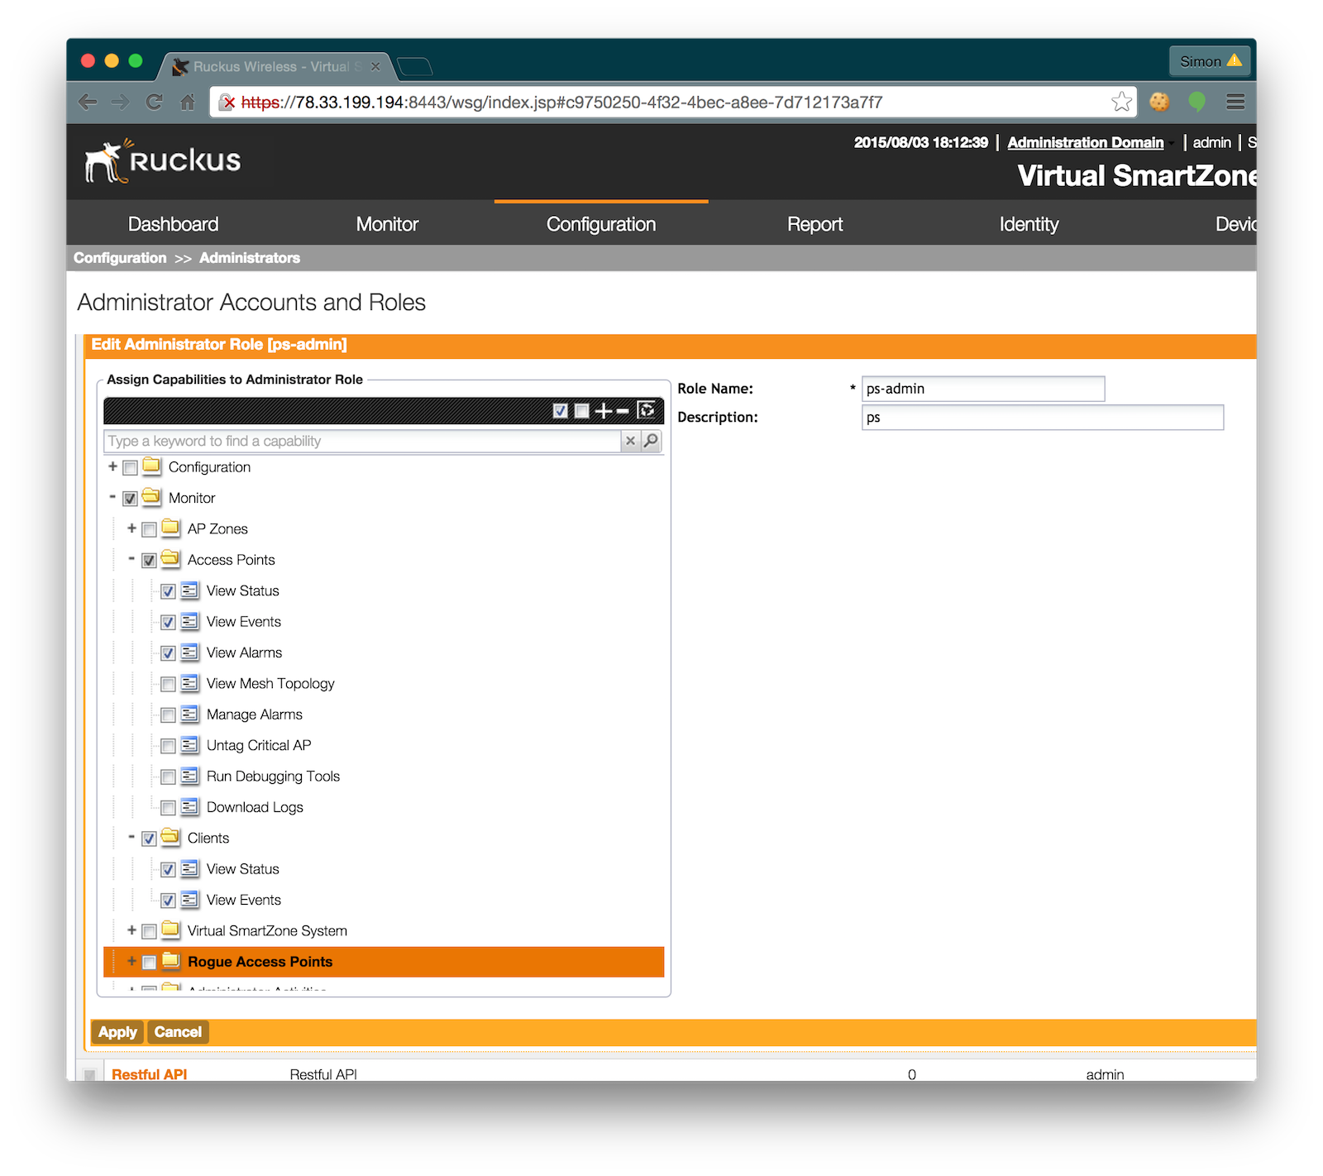The image size is (1323, 1176).
Task: Click the browser forward arrow
Action: point(121,103)
